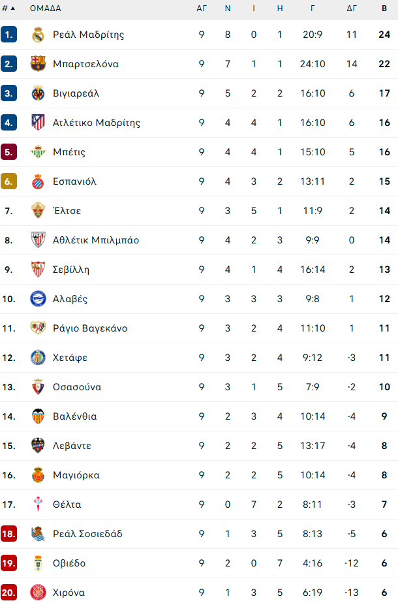Click the Girona club crest icon
The width and height of the screenshot is (398, 605).
[x=38, y=593]
